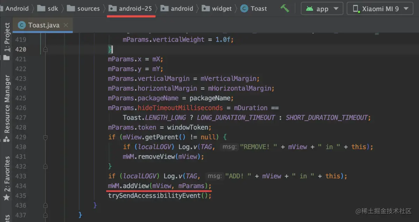Click the Java class icon on Toast.java tab

point(21,25)
